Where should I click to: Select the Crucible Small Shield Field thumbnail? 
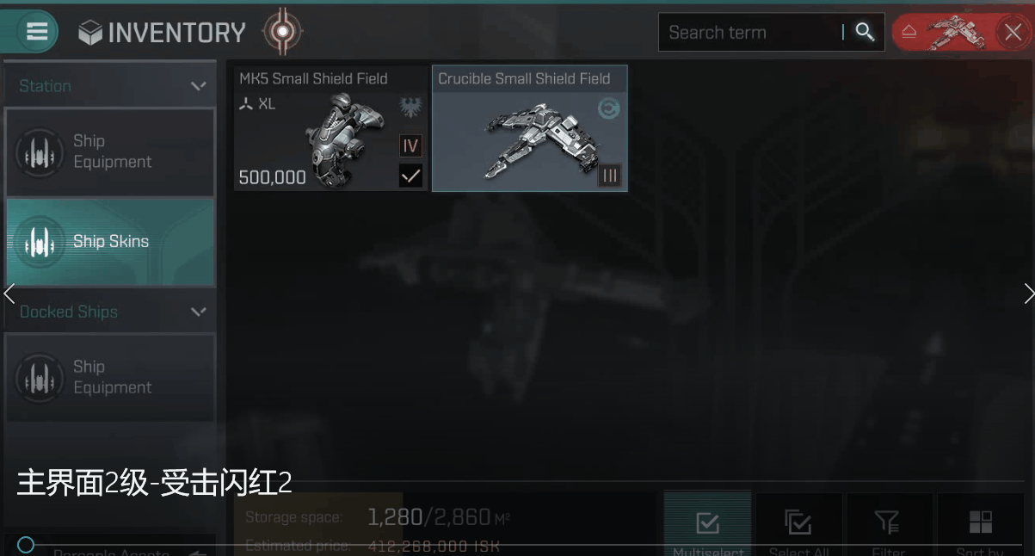[530, 128]
